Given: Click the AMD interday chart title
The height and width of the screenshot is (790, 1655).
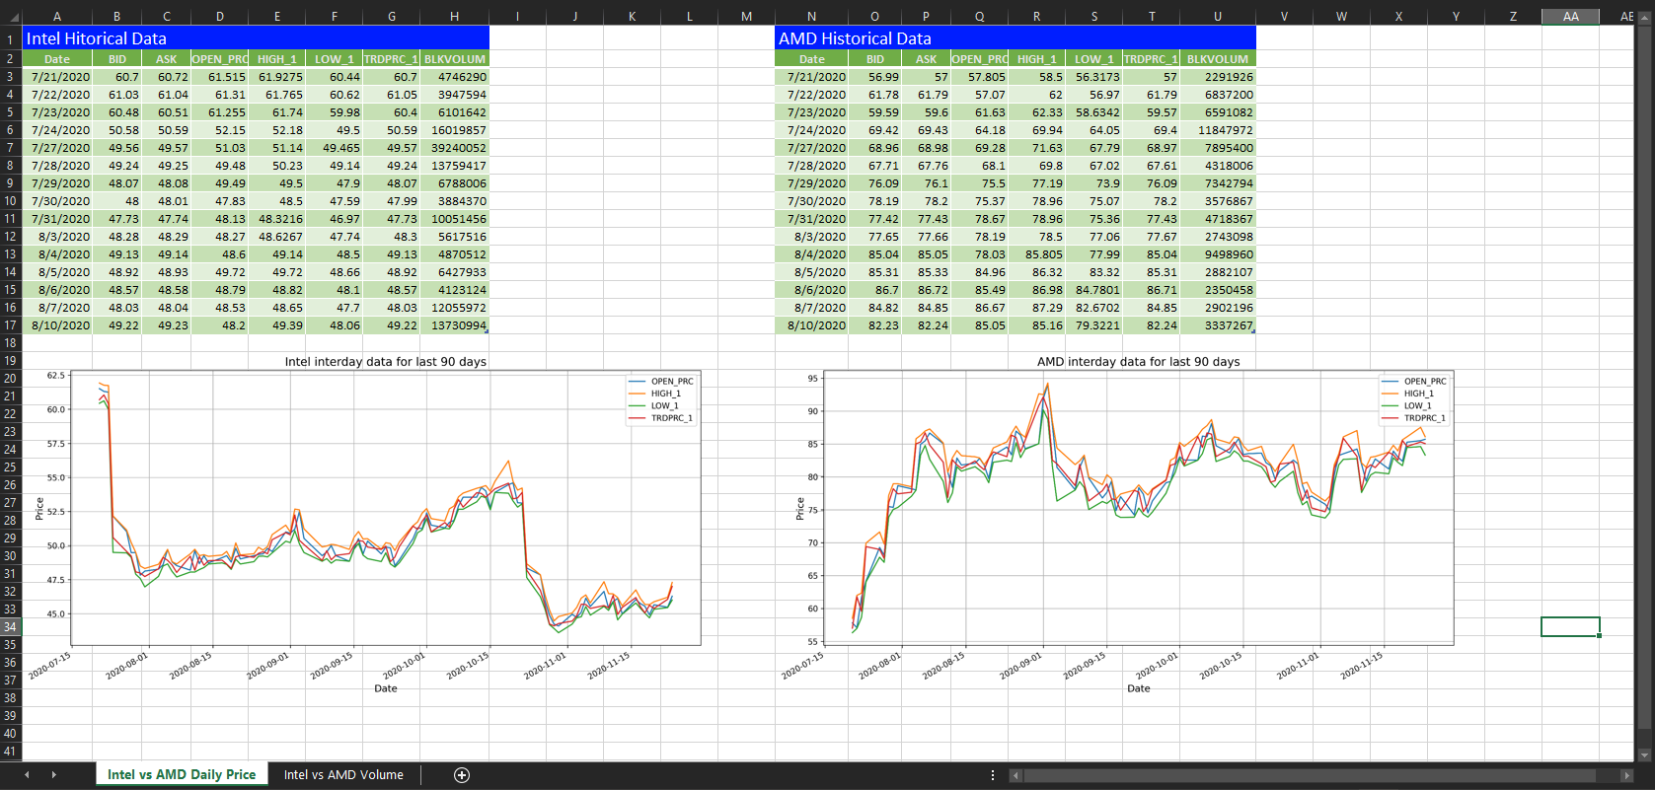Looking at the screenshot, I should click(1138, 362).
